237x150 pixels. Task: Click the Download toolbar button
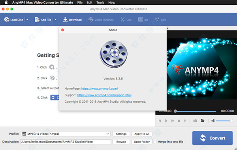pos(72,20)
